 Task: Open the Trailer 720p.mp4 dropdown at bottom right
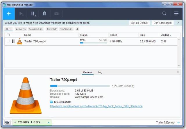[178, 123]
